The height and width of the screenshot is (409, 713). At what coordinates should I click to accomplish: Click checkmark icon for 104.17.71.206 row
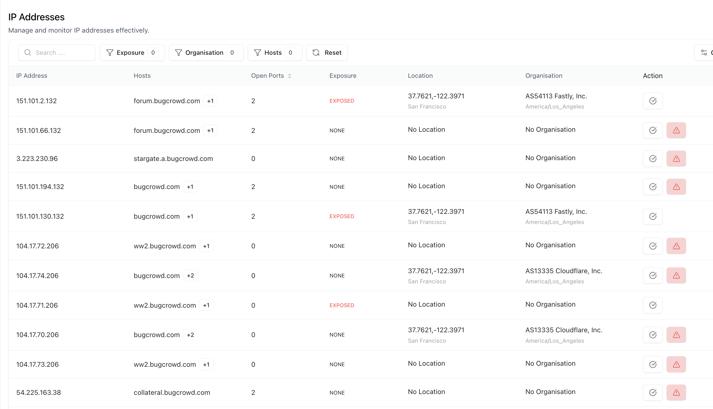point(653,305)
